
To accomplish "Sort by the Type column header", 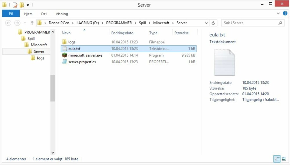I will point(153,33).
